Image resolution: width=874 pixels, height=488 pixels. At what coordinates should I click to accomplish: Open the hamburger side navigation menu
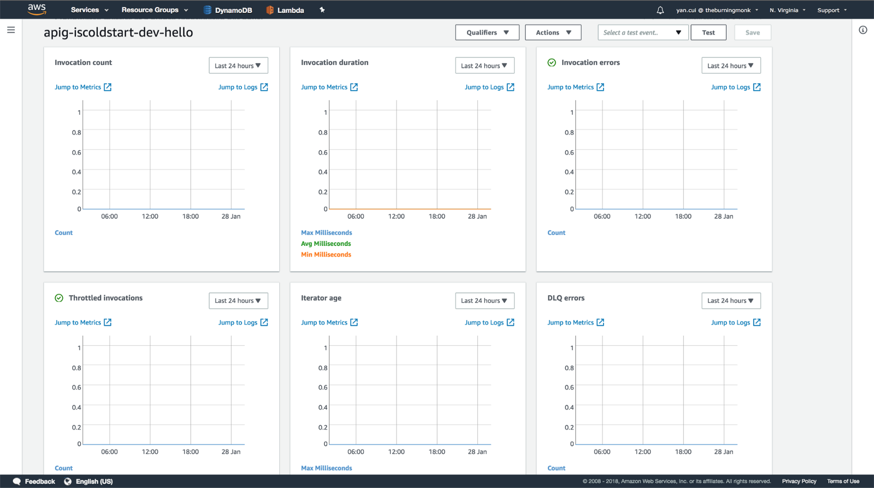pos(11,30)
